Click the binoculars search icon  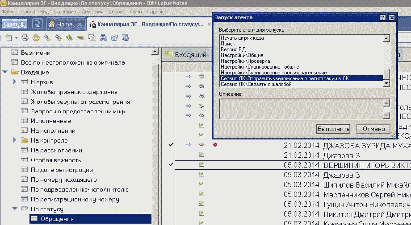click(x=103, y=38)
